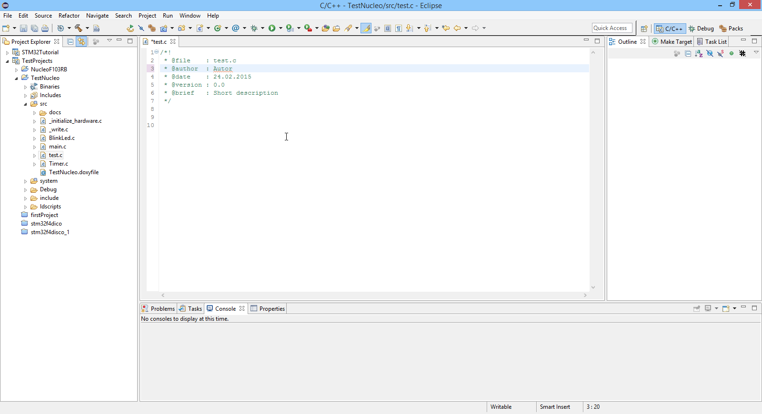Viewport: 762px width, 414px height.
Task: Click the Print toolbar icon
Action: click(x=45, y=29)
